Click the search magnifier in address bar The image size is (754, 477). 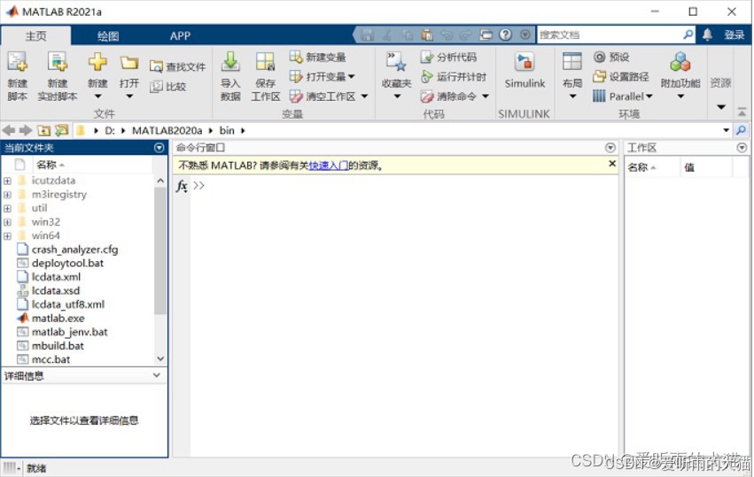742,130
